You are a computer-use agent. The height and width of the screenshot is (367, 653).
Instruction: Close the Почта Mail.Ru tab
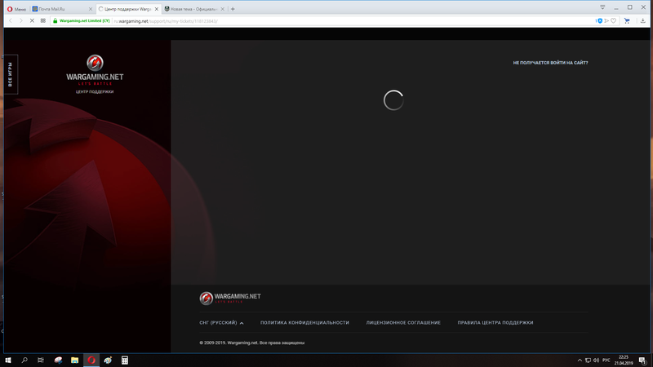click(x=91, y=9)
